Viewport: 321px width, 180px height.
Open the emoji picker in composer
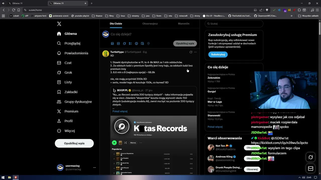(x=136, y=43)
